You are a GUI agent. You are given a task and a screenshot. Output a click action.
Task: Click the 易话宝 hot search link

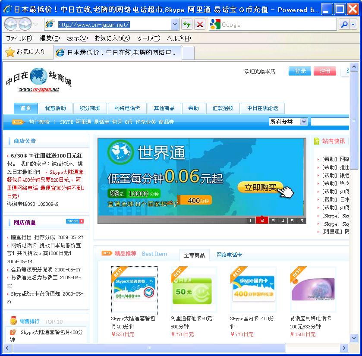point(101,122)
